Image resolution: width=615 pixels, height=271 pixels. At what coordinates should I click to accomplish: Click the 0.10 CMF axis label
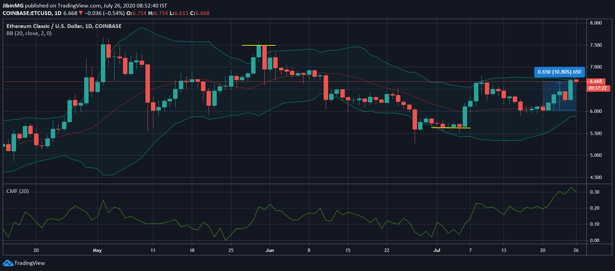tap(595, 224)
